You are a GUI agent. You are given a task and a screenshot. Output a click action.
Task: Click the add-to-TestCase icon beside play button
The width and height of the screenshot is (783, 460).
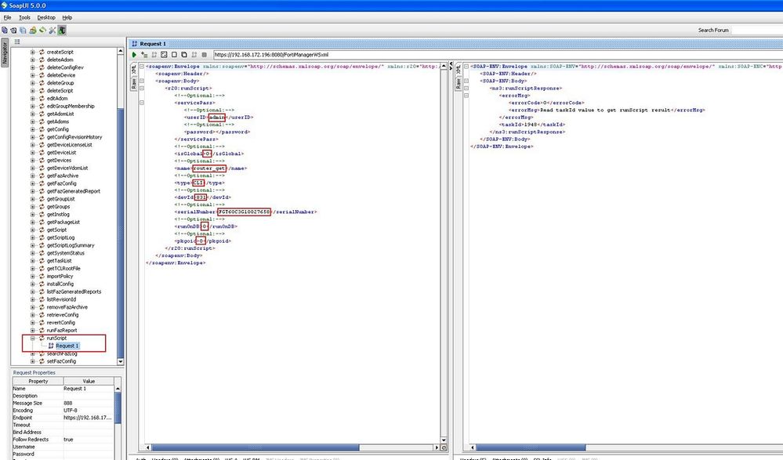click(x=144, y=56)
